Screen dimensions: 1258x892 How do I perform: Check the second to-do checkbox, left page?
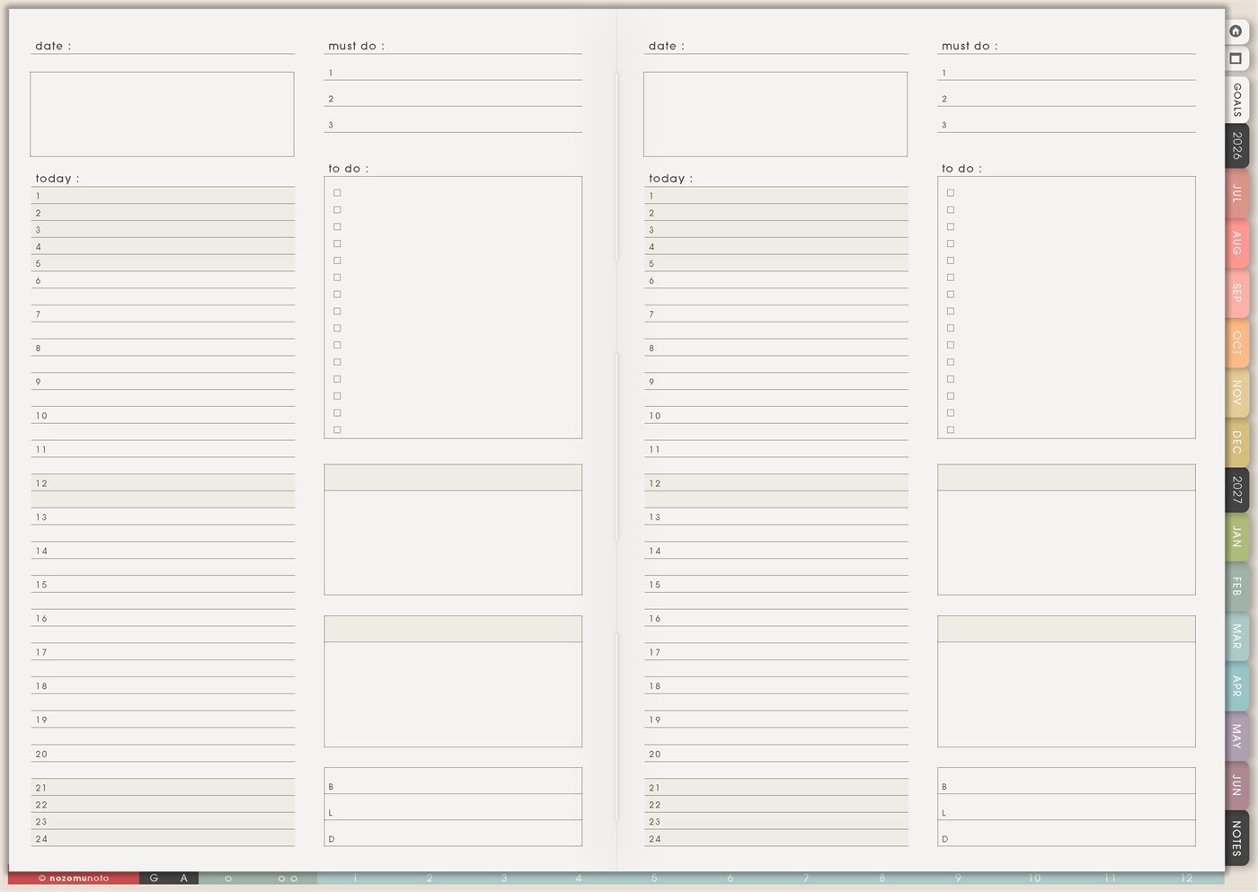pos(337,210)
